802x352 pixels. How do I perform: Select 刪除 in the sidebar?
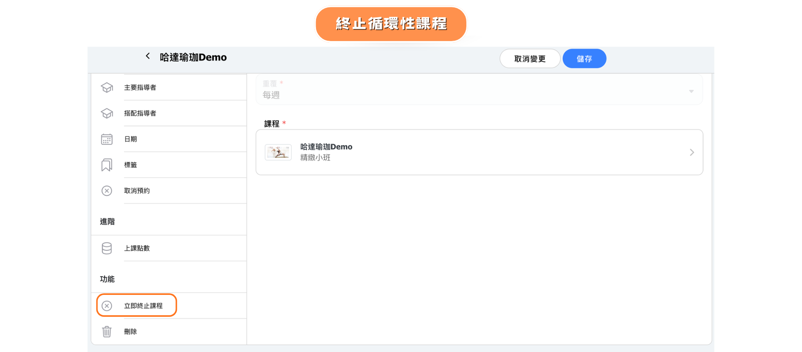[x=130, y=332]
